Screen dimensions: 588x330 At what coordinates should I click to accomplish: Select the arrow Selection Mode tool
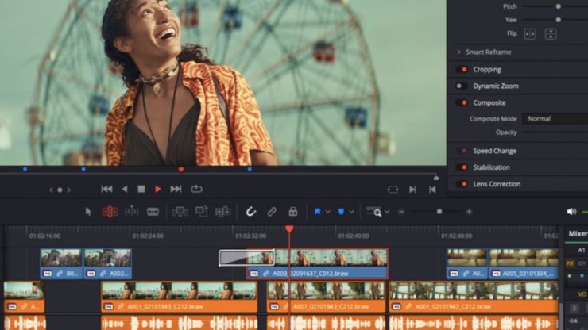coord(88,212)
